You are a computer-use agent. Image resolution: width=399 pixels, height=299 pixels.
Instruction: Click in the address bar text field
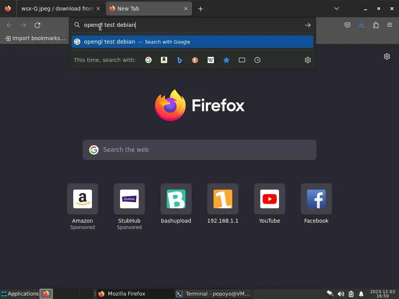click(x=192, y=25)
